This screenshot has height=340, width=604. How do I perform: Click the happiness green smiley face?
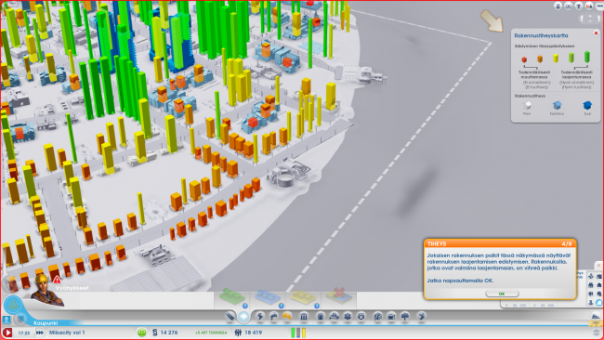click(x=142, y=333)
